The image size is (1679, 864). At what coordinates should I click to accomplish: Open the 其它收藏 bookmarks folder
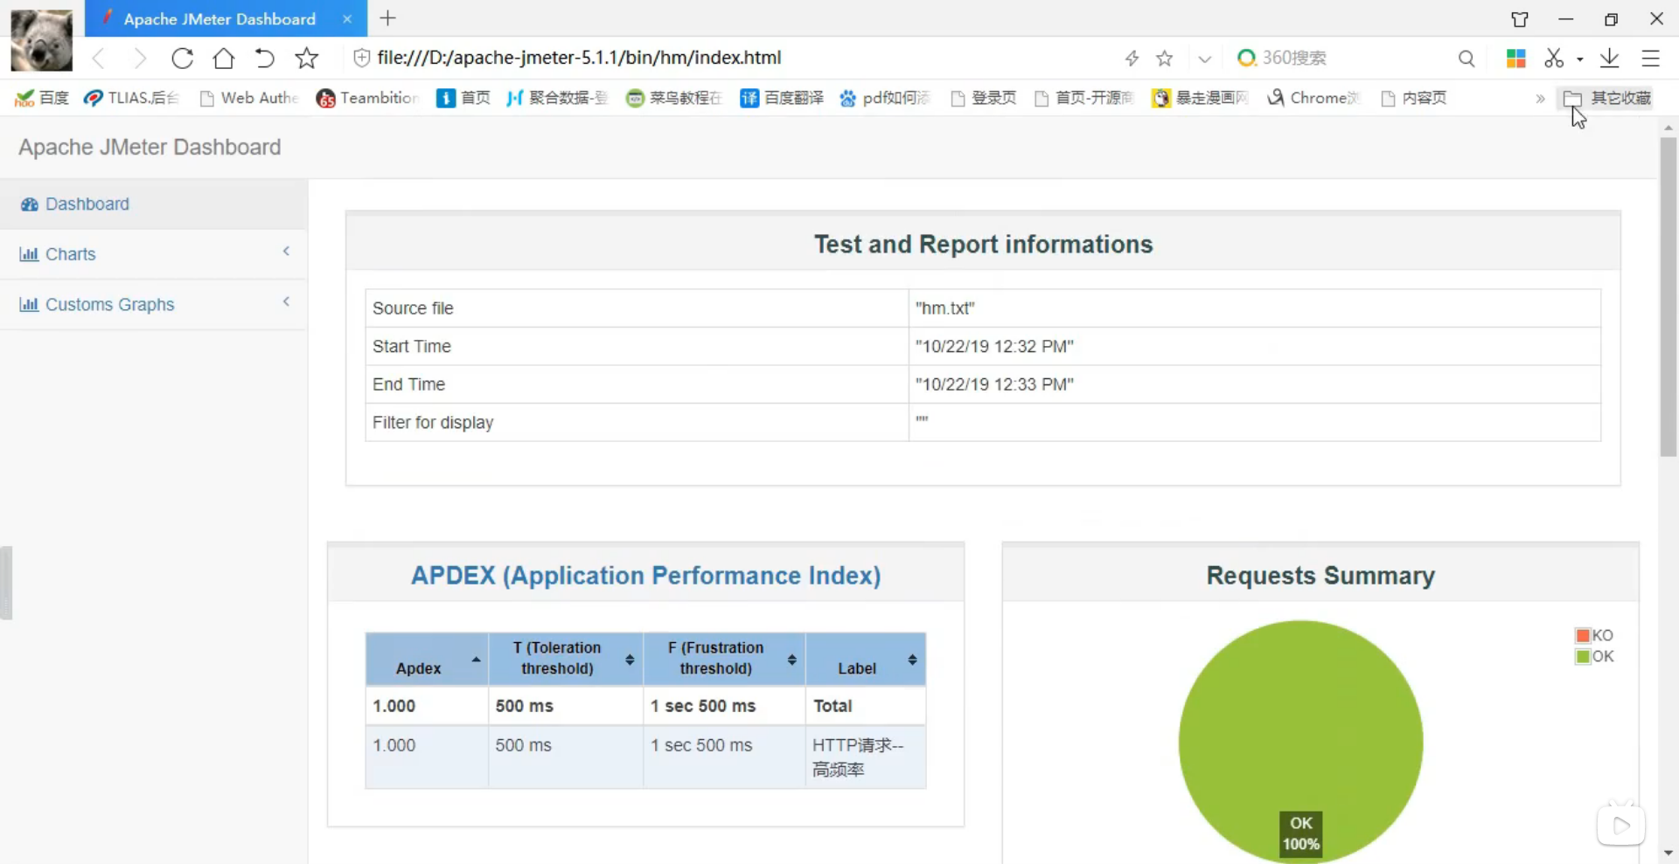tap(1607, 98)
